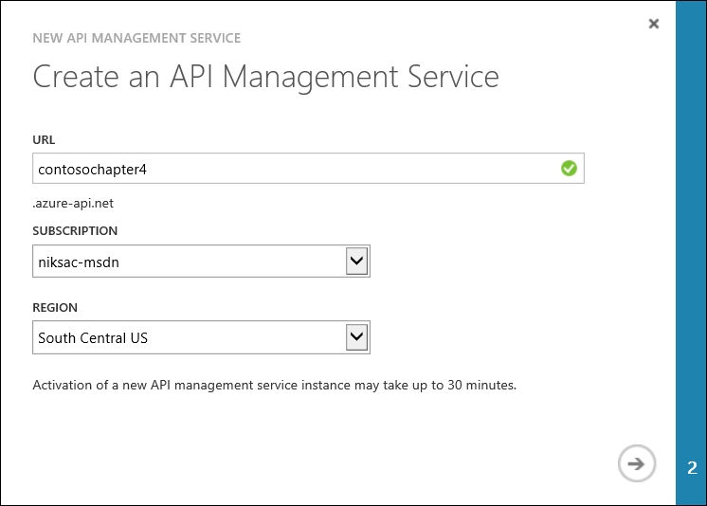Click the green URL validation checkmark icon

569,169
